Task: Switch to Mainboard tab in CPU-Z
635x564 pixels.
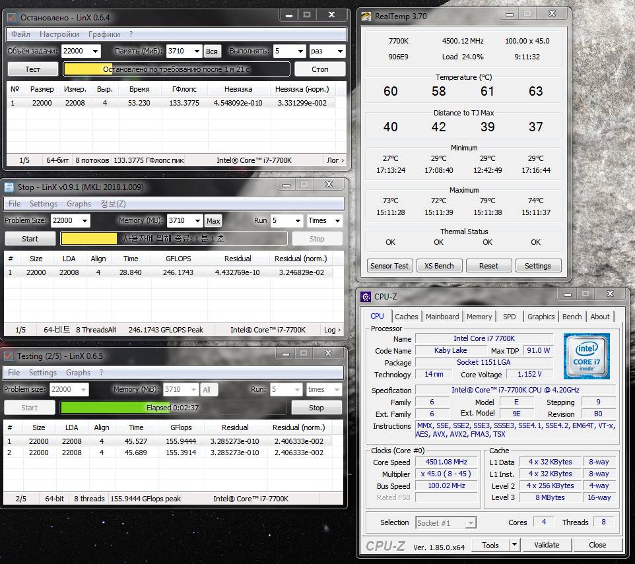Action: pyautogui.click(x=442, y=317)
